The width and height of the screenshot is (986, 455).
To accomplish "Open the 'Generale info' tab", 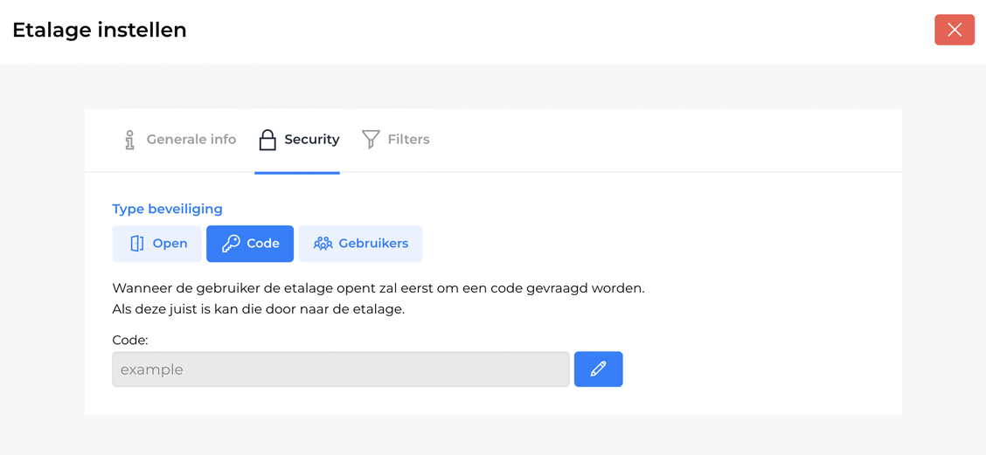I will coord(191,140).
